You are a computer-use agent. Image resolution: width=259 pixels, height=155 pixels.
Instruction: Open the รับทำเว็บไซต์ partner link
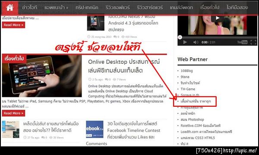coord(190,83)
